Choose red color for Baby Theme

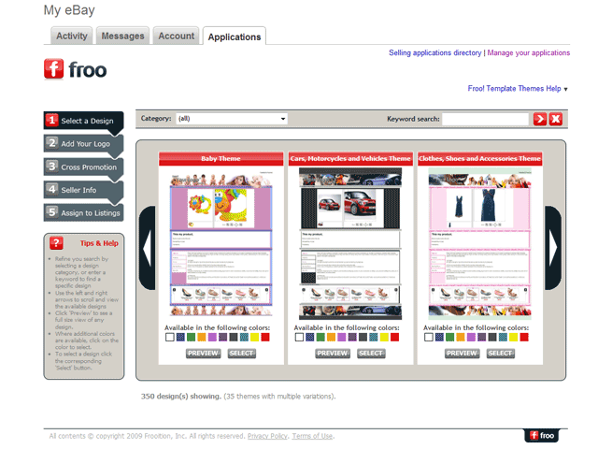pos(265,338)
